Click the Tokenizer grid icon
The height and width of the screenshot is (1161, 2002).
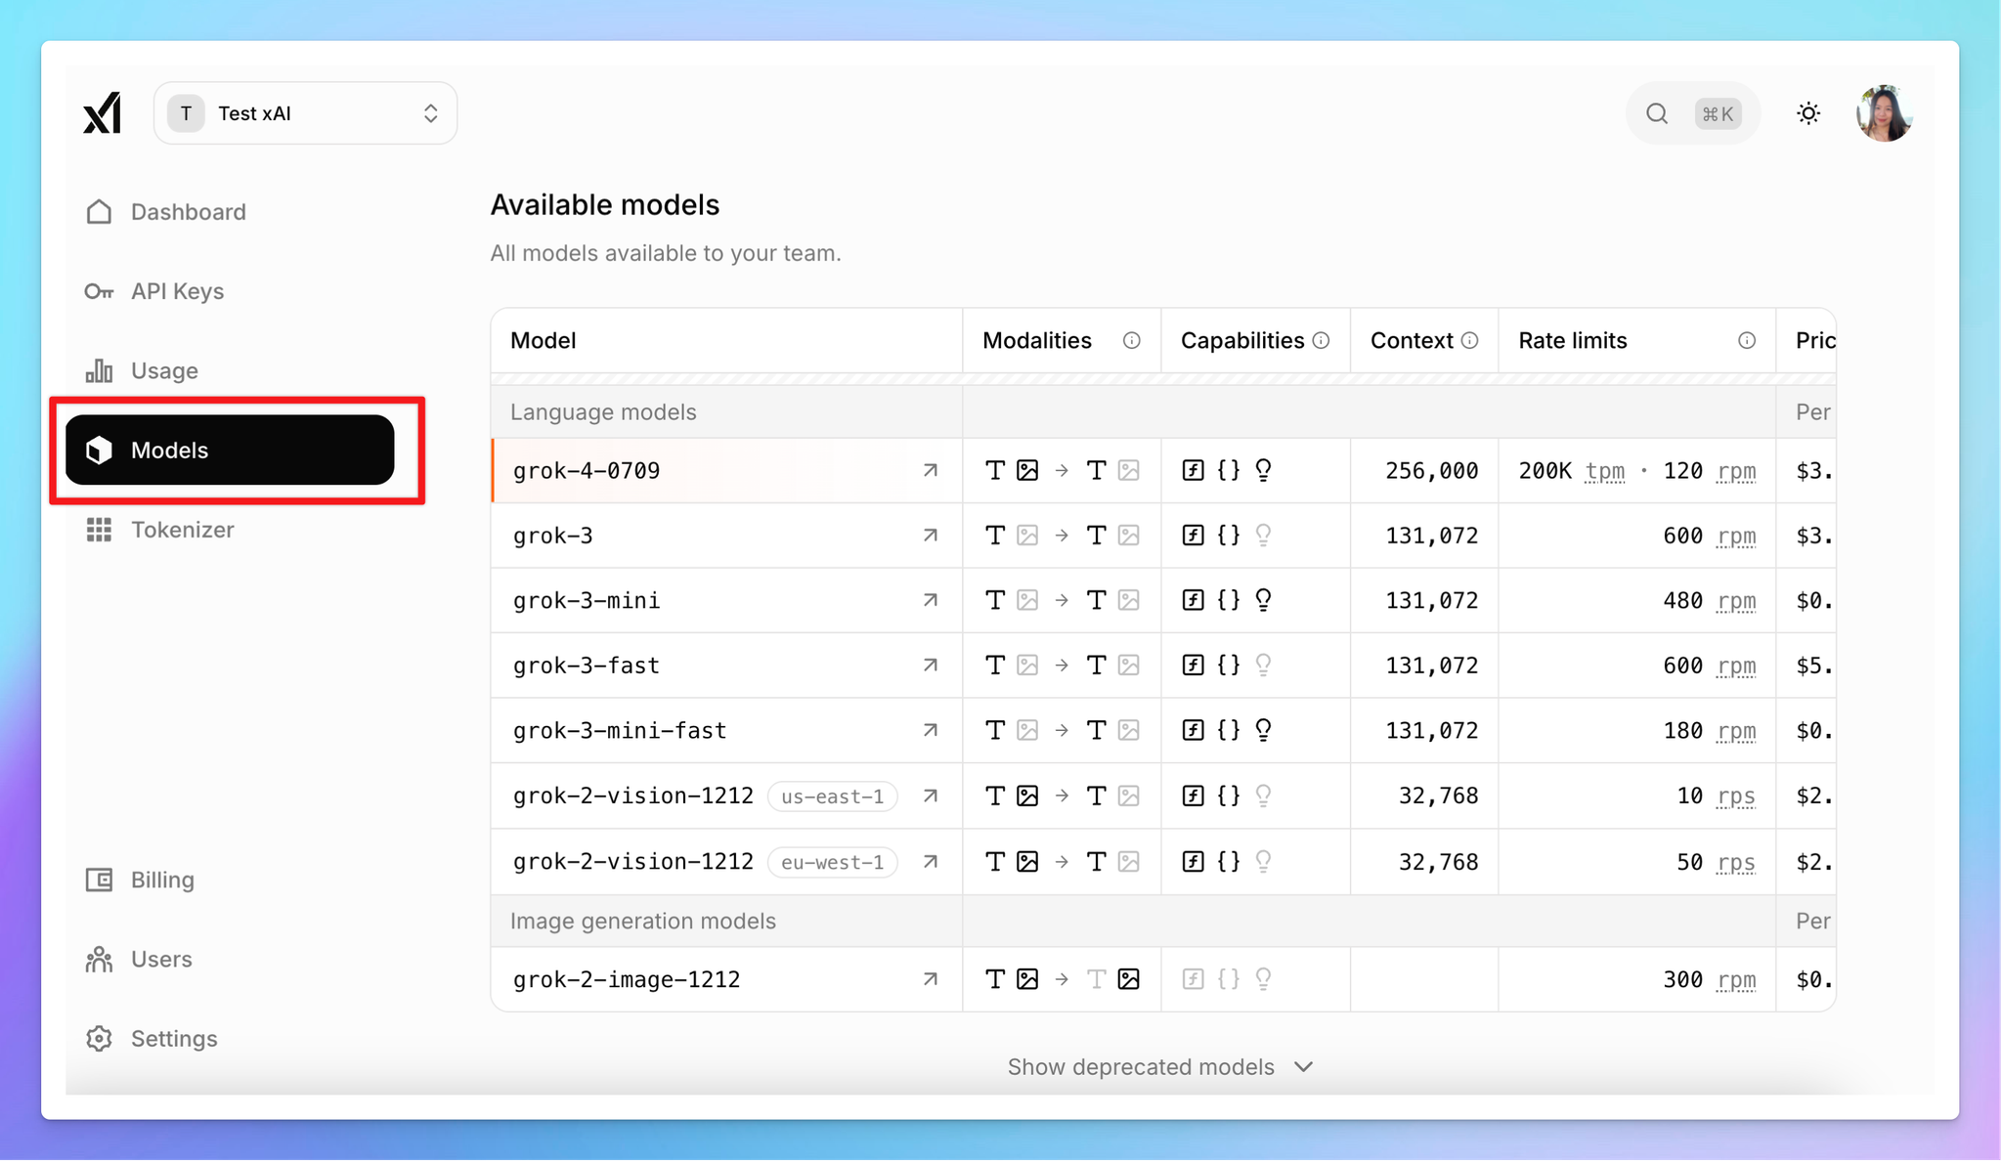click(99, 530)
